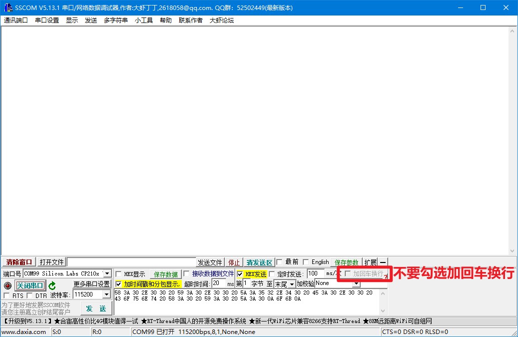Toggle the 定时发送 timed send checkbox
The width and height of the screenshot is (518, 337).
pyautogui.click(x=272, y=274)
